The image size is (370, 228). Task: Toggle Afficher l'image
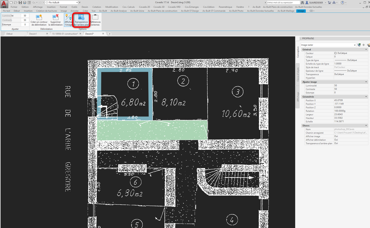[68, 20]
